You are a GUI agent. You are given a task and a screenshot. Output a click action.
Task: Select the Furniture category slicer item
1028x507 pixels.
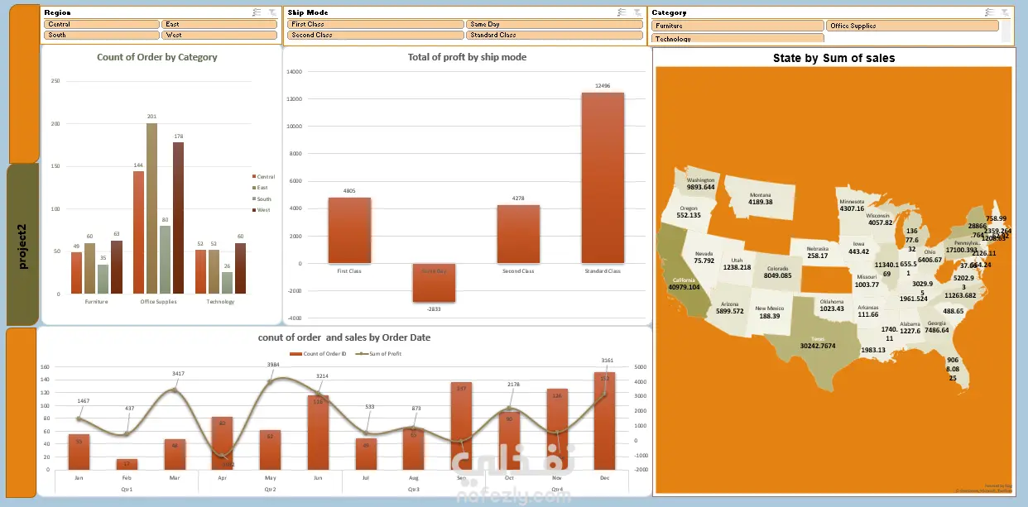pyautogui.click(x=737, y=26)
